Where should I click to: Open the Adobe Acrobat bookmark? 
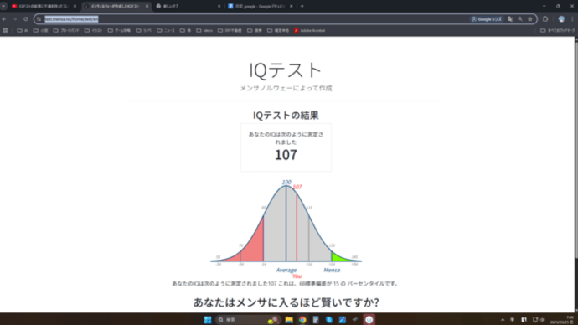tap(310, 31)
